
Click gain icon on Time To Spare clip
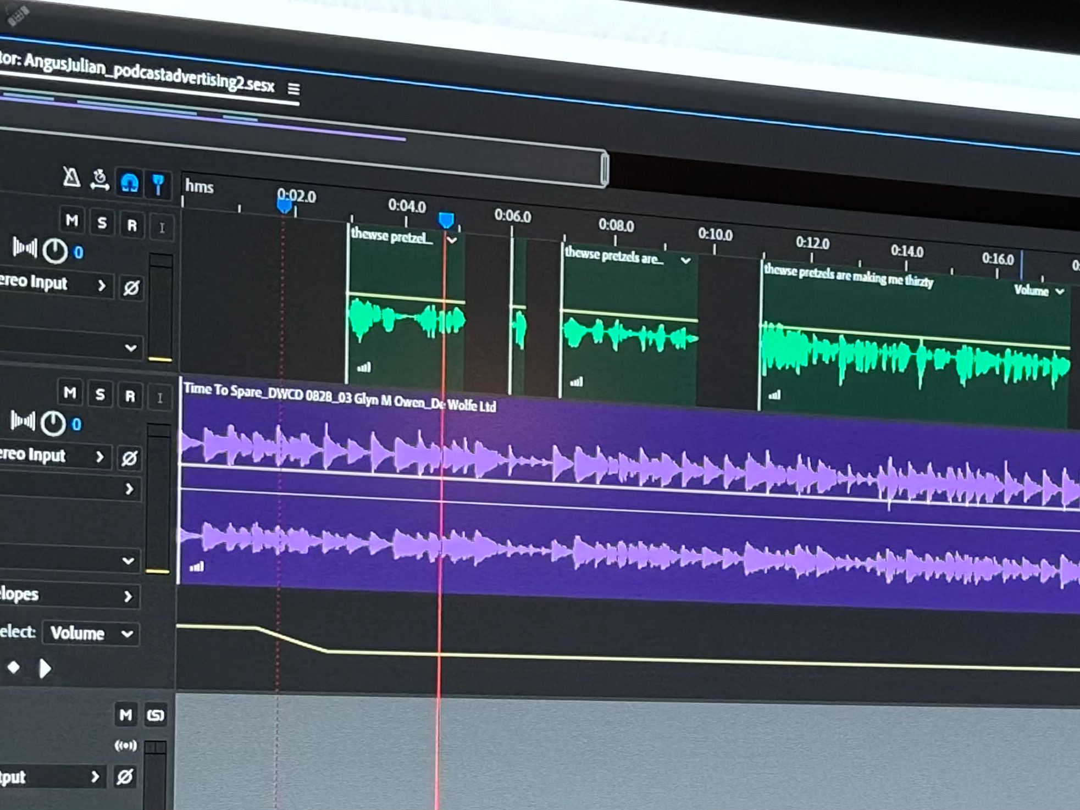[196, 566]
